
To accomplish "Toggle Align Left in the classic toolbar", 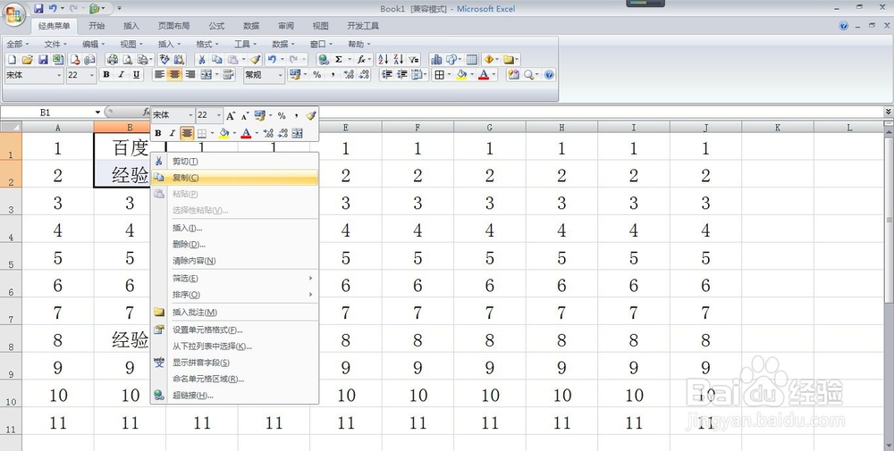I will coord(160,75).
